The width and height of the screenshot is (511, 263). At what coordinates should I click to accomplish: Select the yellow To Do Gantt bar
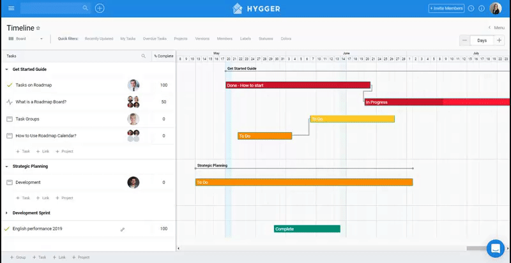[x=352, y=119]
